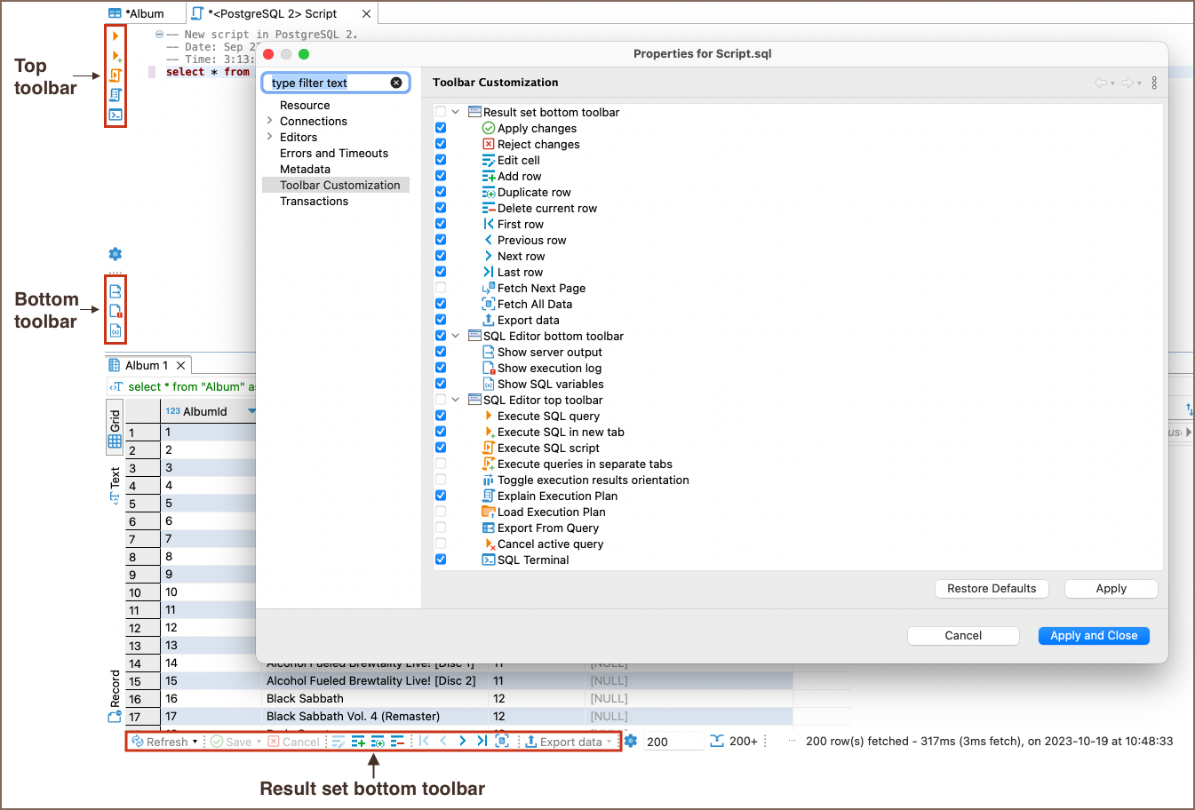
Task: Click the Duplicate row icon in result toolbar
Action: [x=378, y=742]
